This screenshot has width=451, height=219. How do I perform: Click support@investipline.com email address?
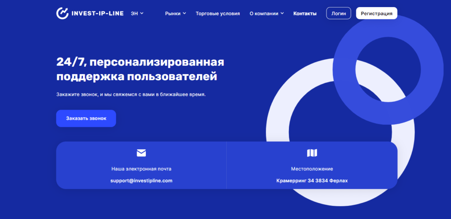tap(141, 181)
